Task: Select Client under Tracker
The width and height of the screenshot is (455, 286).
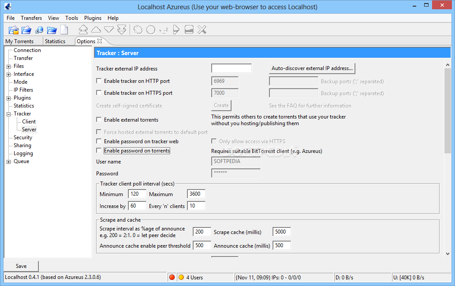Action: click(x=29, y=122)
